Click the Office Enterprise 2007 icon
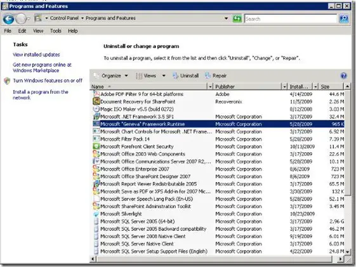Screen dimensions: 356x267 96,169
